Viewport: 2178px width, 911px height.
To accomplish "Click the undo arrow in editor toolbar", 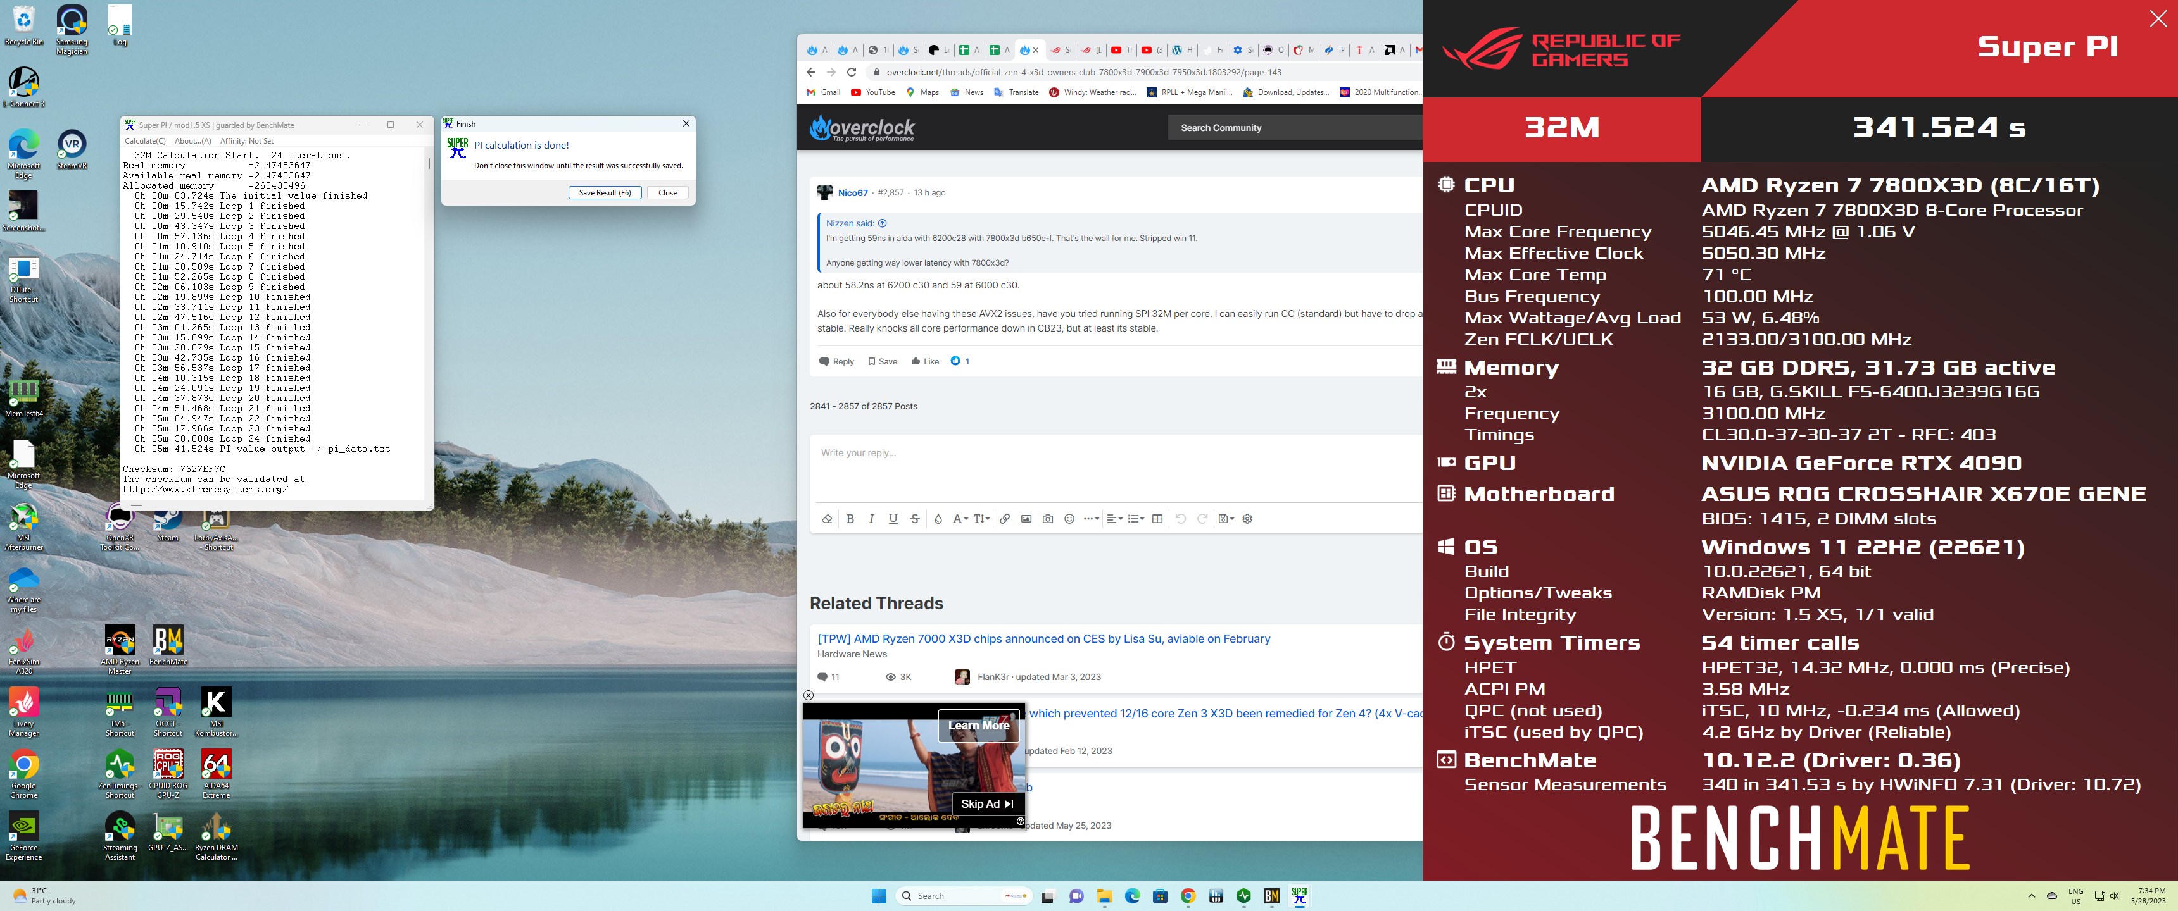I will [1180, 519].
